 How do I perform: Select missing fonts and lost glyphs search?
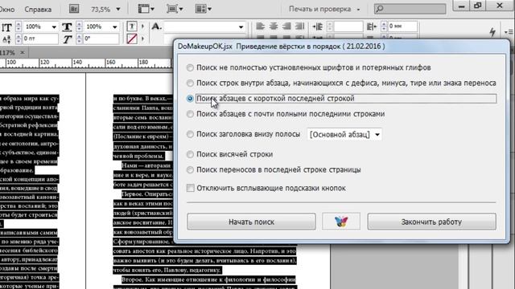(x=190, y=67)
